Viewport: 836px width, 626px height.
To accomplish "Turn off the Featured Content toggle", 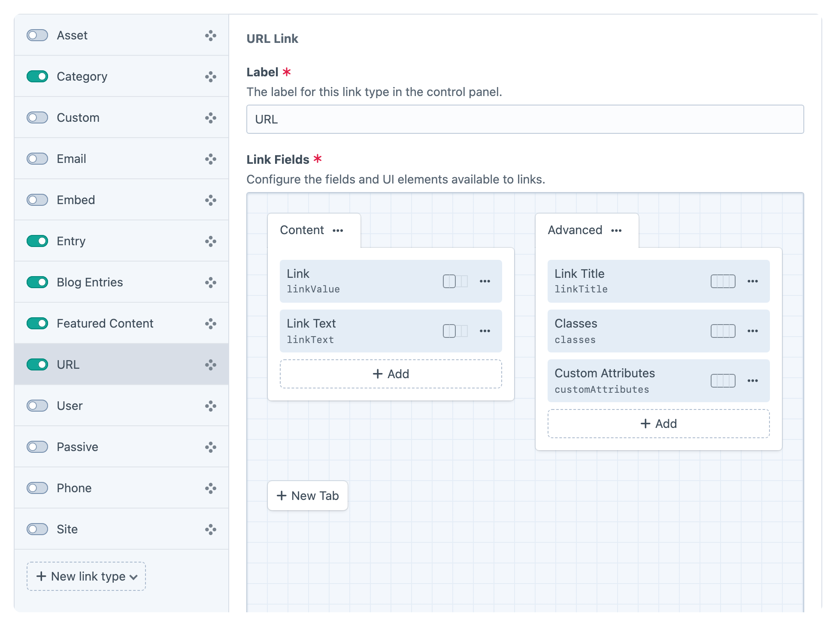I will click(x=37, y=323).
